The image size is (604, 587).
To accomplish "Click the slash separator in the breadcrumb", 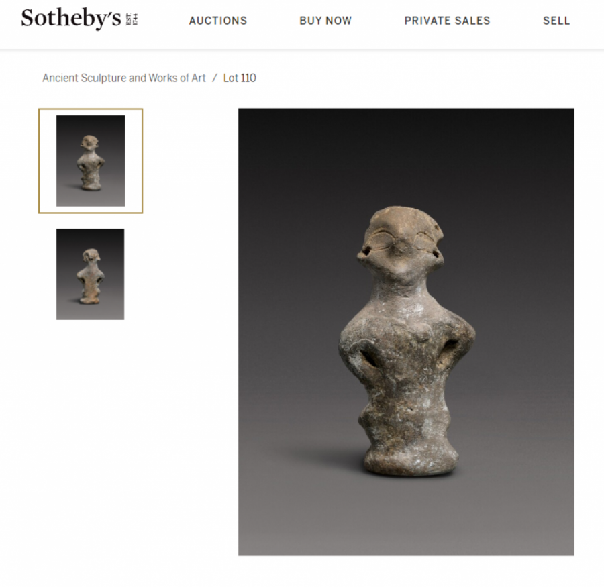I will (x=215, y=78).
